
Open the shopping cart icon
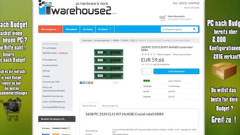click(x=162, y=18)
